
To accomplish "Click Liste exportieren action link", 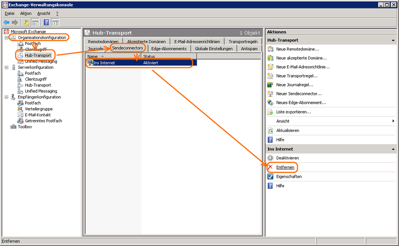I will click(x=293, y=112).
